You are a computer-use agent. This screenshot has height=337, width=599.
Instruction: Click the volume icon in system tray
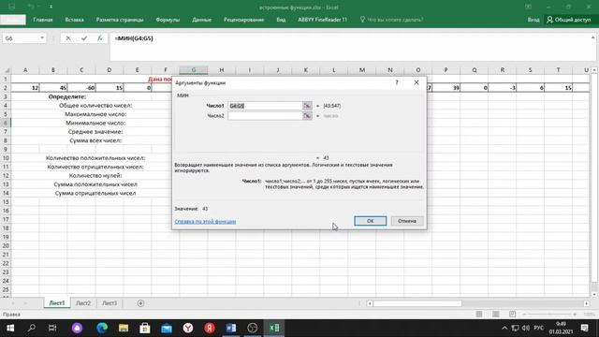coord(526,328)
